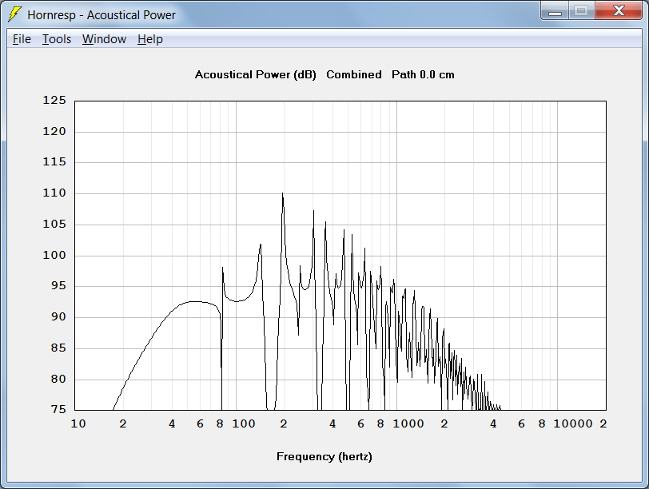
Task: Open the File menu
Action: (x=22, y=39)
